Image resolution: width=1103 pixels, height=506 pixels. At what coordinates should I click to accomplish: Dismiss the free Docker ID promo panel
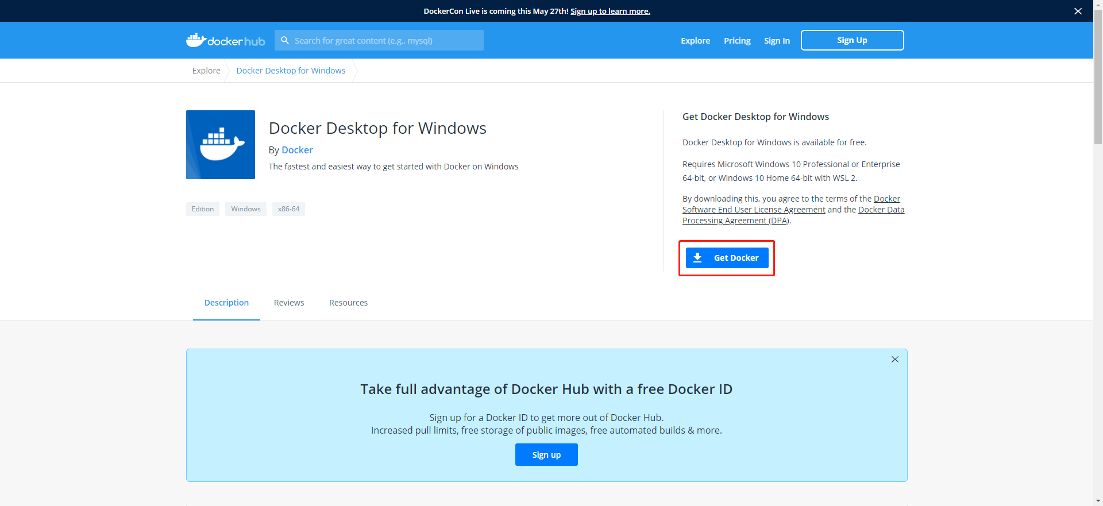pyautogui.click(x=894, y=359)
